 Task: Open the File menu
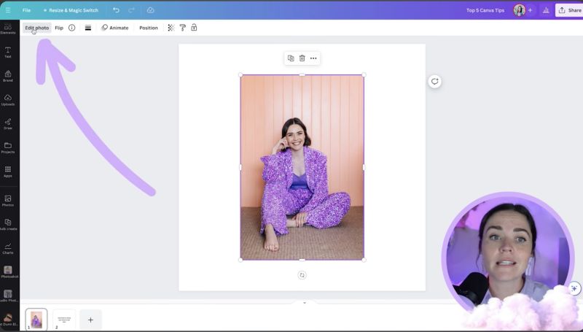click(26, 10)
